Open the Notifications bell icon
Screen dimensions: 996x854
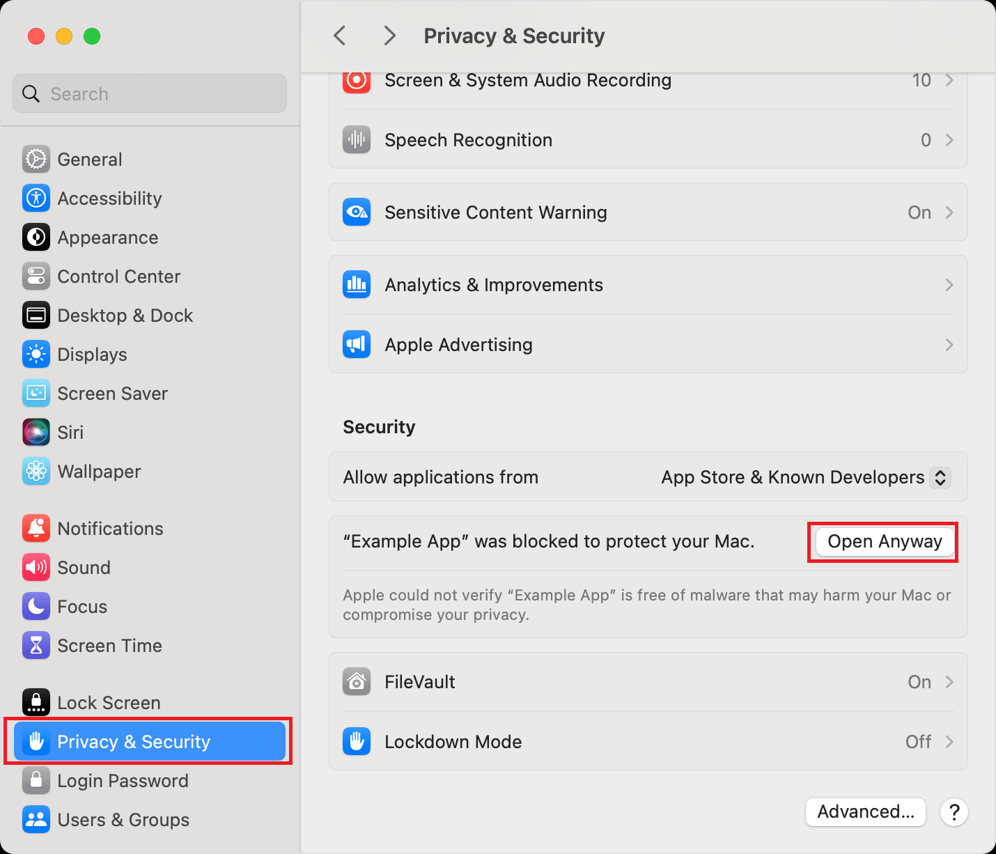tap(36, 529)
